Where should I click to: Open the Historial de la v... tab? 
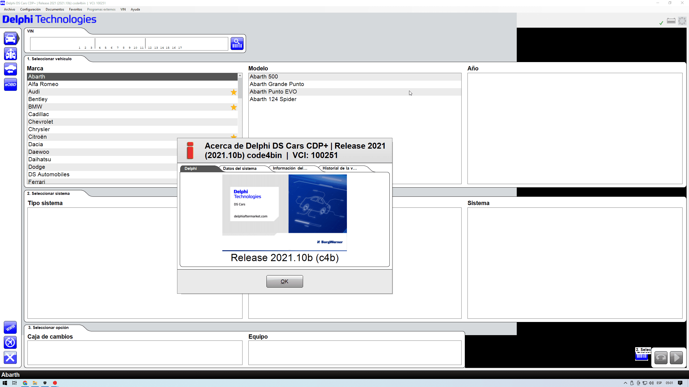pos(339,168)
